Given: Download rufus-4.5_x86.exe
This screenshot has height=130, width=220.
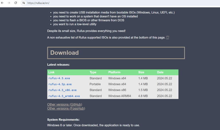Looking at the screenshot, I should (62, 90).
